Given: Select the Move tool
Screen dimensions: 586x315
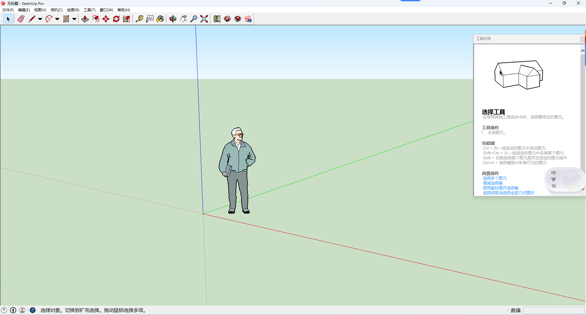Looking at the screenshot, I should click(106, 19).
